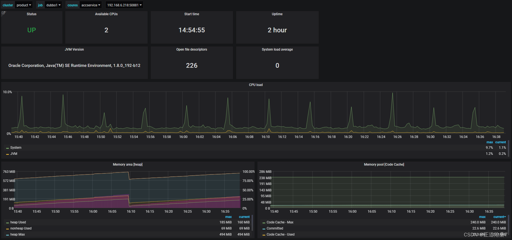Sort Code Cache legend by max column

click(x=482, y=217)
